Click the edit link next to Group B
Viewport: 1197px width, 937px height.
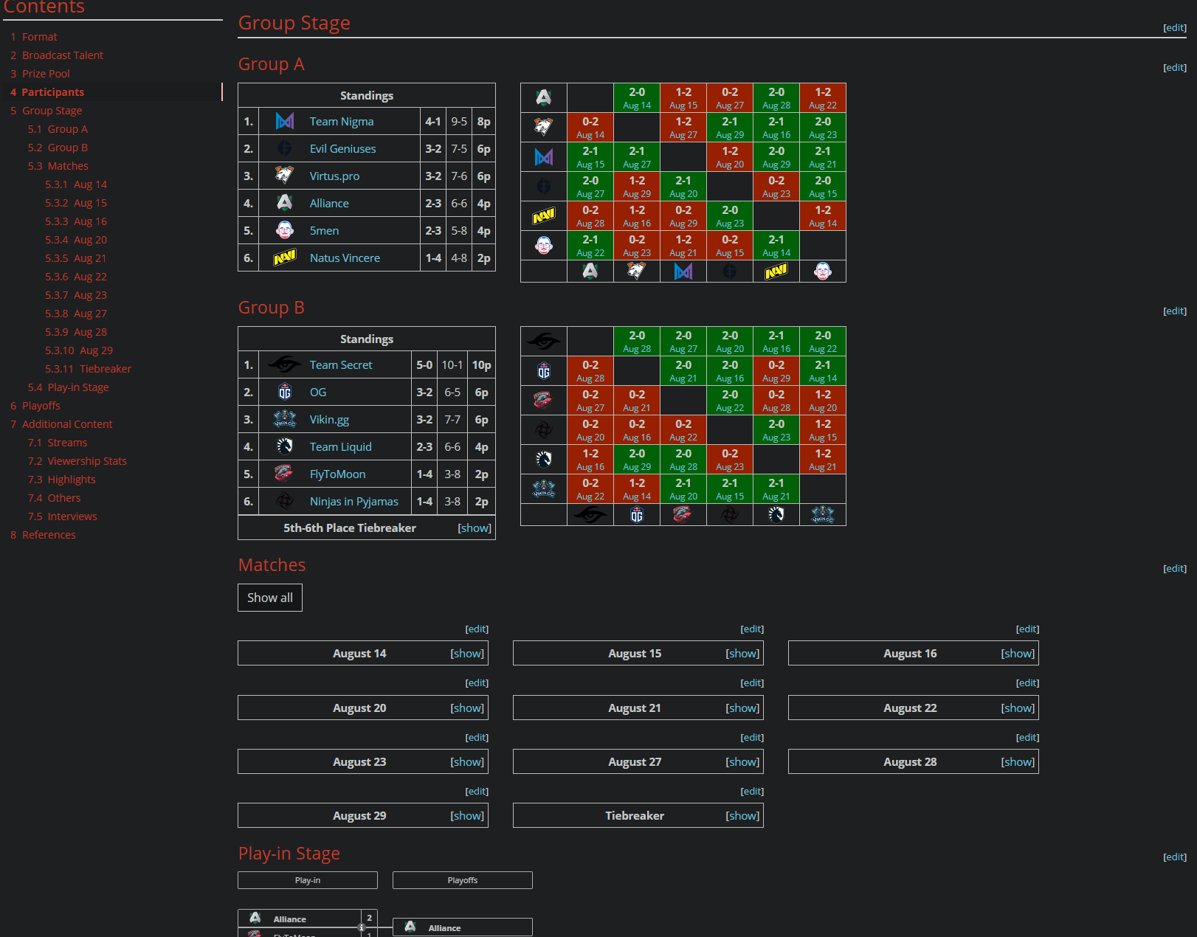click(1174, 311)
